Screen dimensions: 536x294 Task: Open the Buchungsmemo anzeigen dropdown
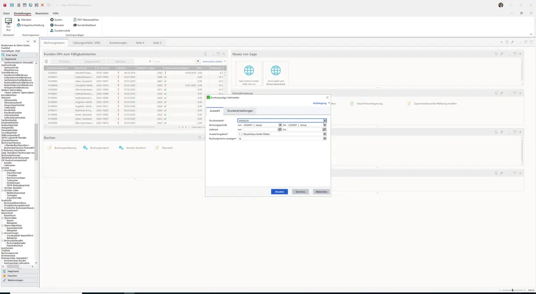pos(325,139)
